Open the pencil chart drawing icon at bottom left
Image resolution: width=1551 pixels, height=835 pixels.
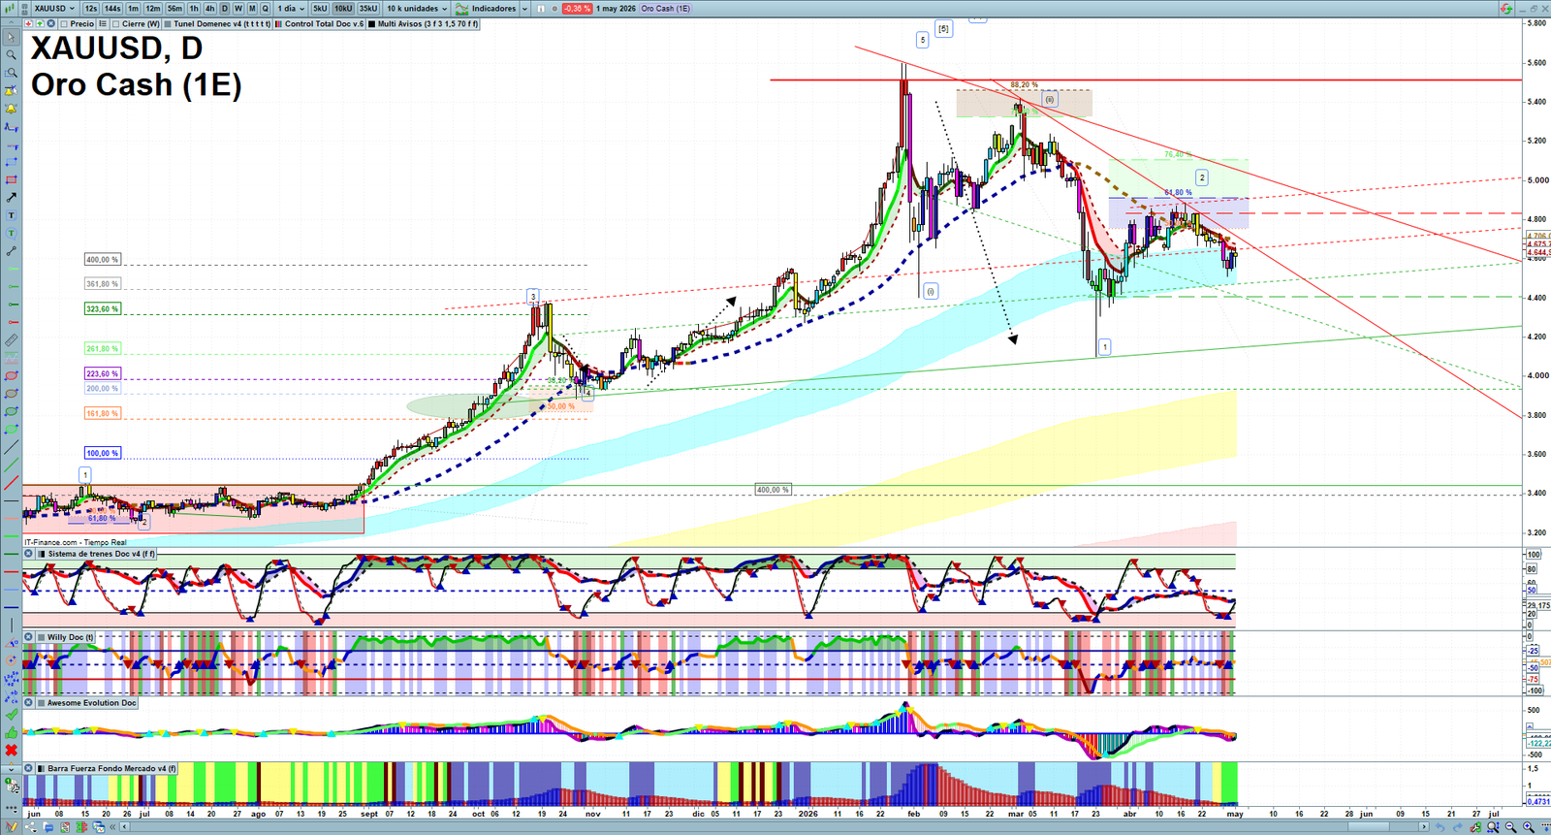point(12,826)
